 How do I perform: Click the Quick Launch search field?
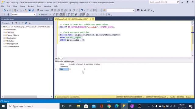[164, 2]
